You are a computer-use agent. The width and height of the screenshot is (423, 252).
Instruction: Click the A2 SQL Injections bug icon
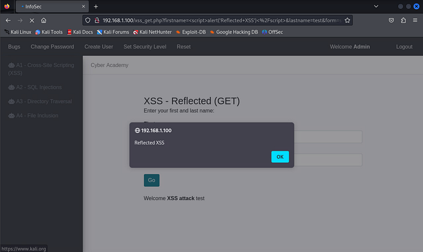pyautogui.click(x=11, y=87)
